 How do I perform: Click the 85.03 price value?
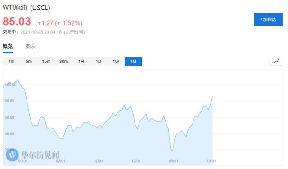click(x=17, y=21)
